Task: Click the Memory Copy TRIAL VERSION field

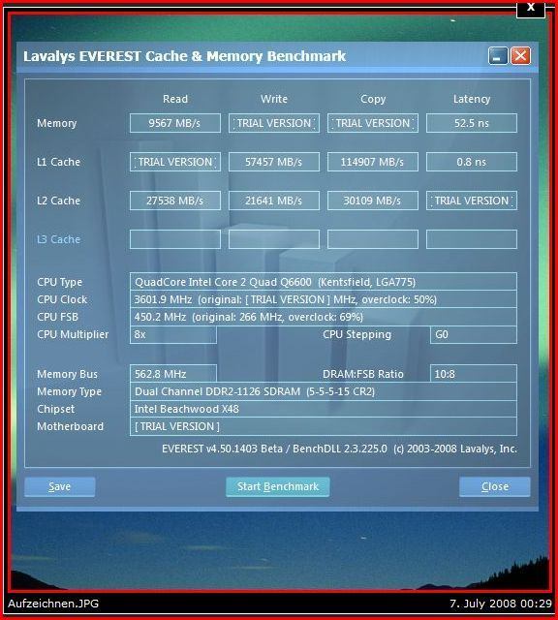Action: pyautogui.click(x=373, y=123)
